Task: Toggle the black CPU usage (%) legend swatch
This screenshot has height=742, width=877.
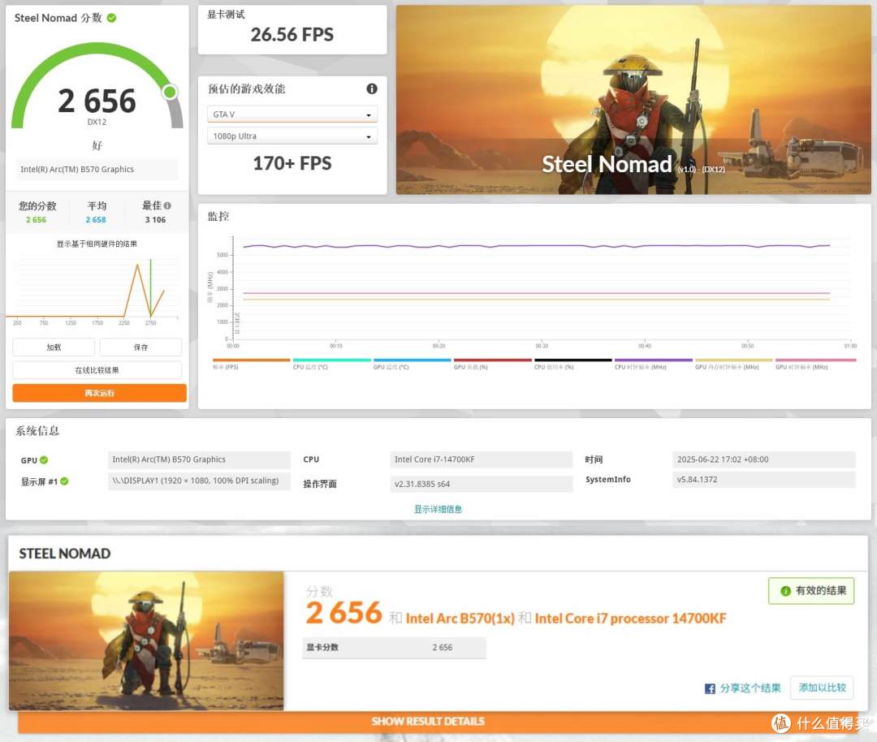Action: click(x=573, y=360)
